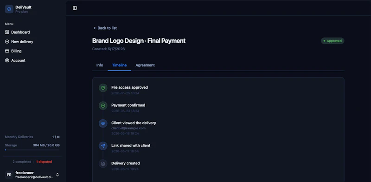Switch to the Agreement tab
The height and width of the screenshot is (182, 371).
[145, 65]
